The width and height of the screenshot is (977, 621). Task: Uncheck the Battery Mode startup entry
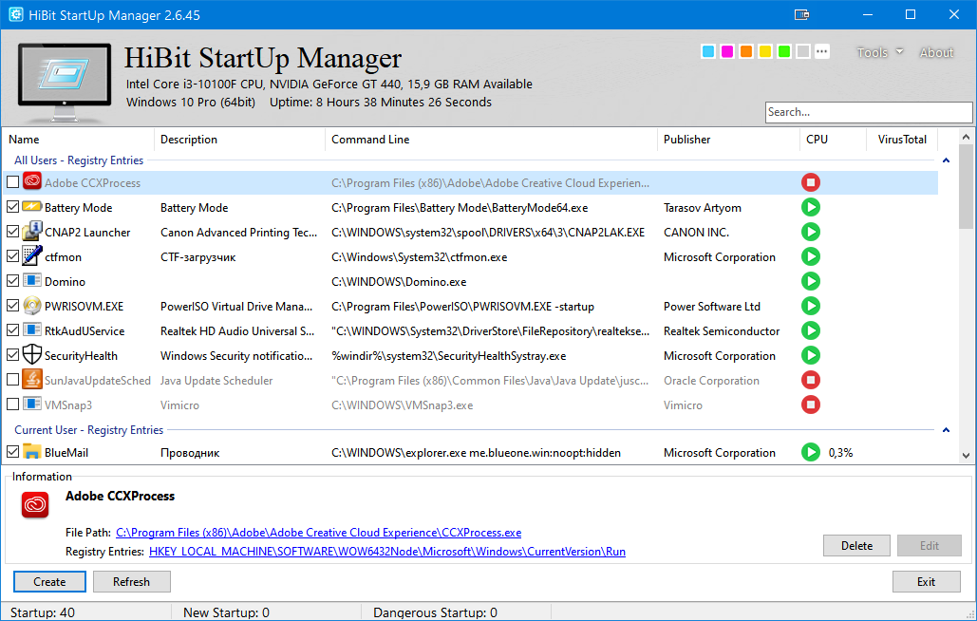[x=12, y=207]
